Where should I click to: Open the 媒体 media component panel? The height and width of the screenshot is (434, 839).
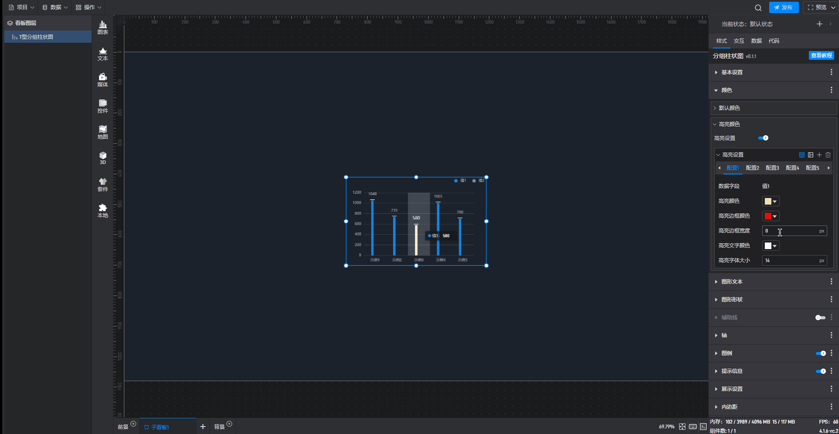[103, 80]
